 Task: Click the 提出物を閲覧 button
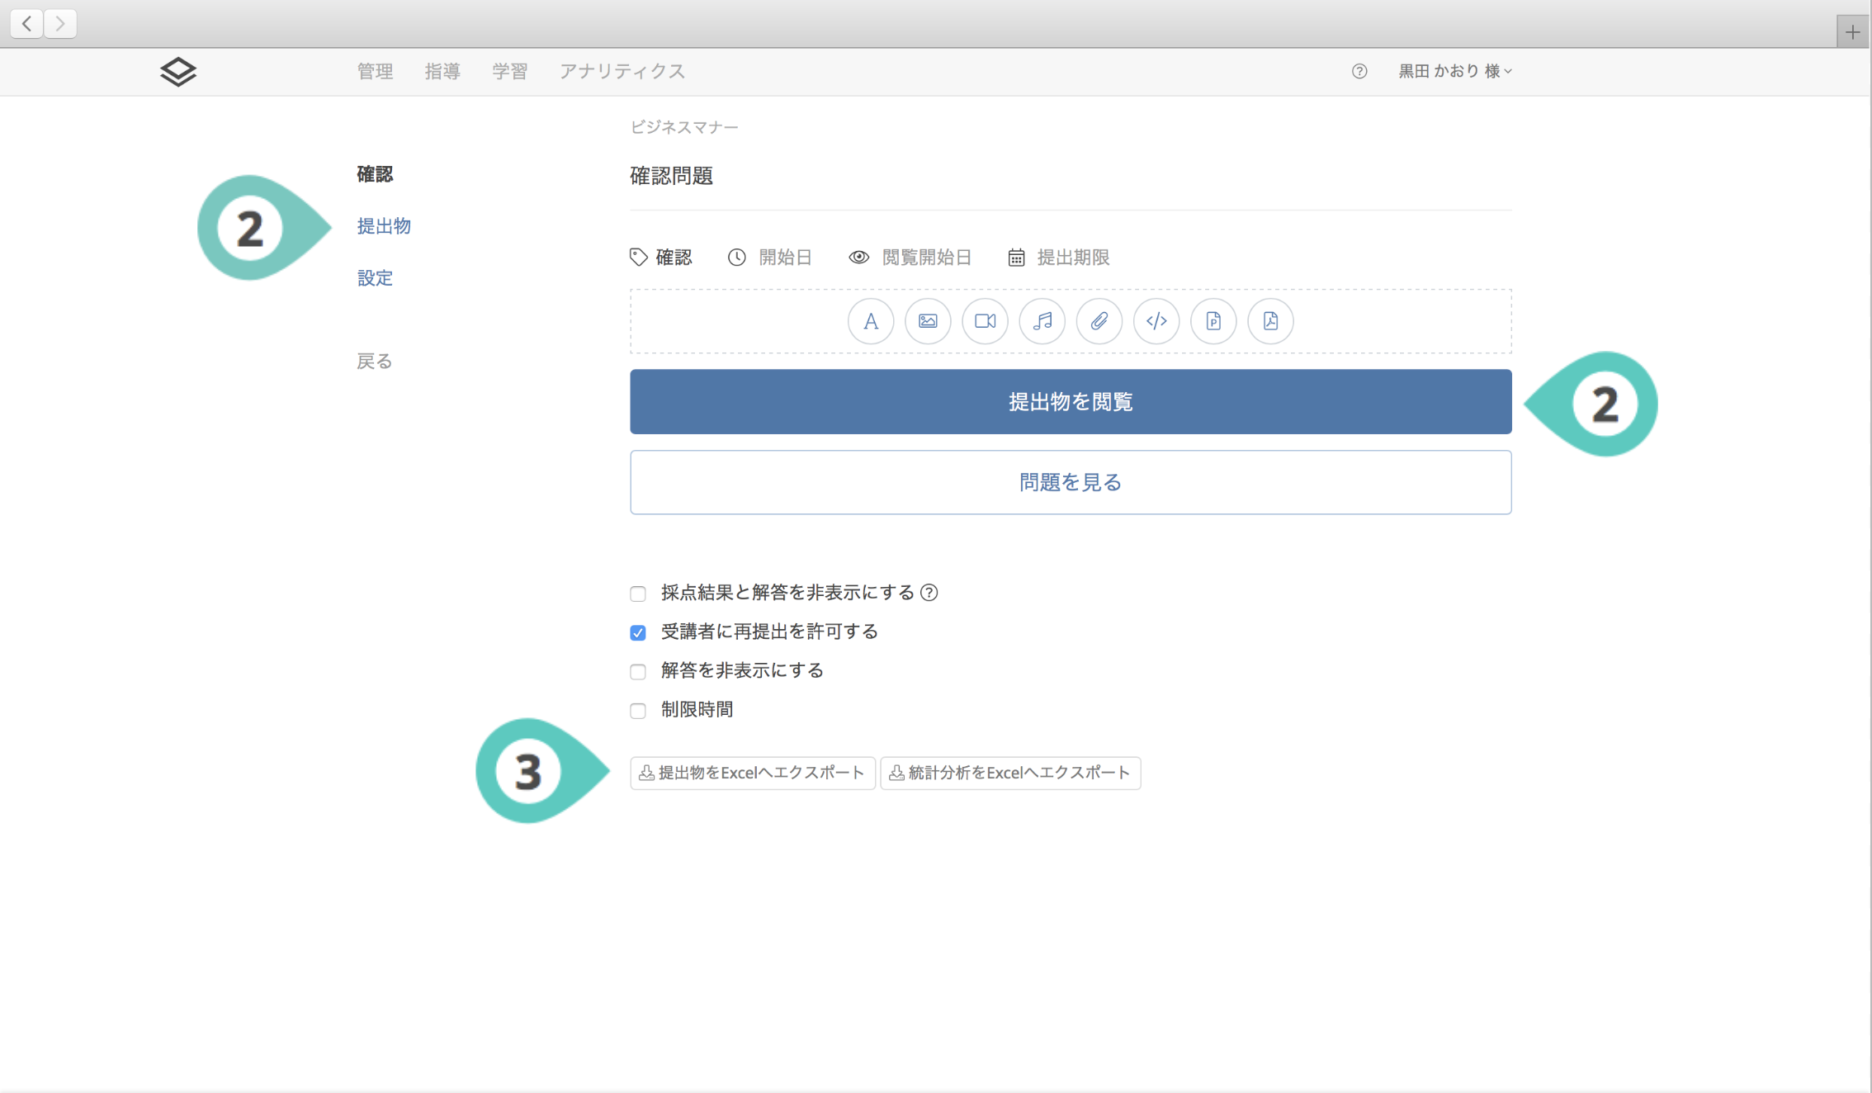[1070, 402]
